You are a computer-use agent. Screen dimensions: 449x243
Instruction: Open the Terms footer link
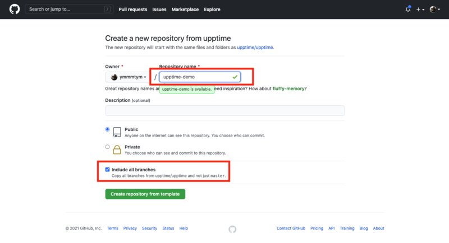tap(113, 228)
